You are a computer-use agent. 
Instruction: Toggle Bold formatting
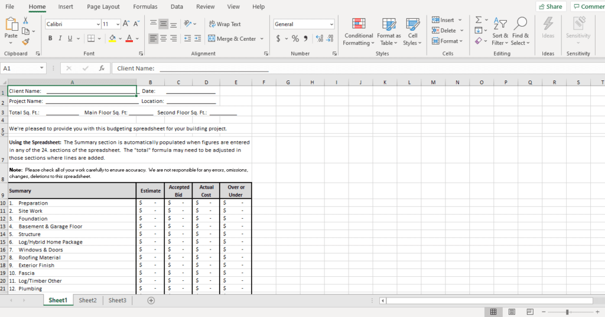pyautogui.click(x=50, y=38)
